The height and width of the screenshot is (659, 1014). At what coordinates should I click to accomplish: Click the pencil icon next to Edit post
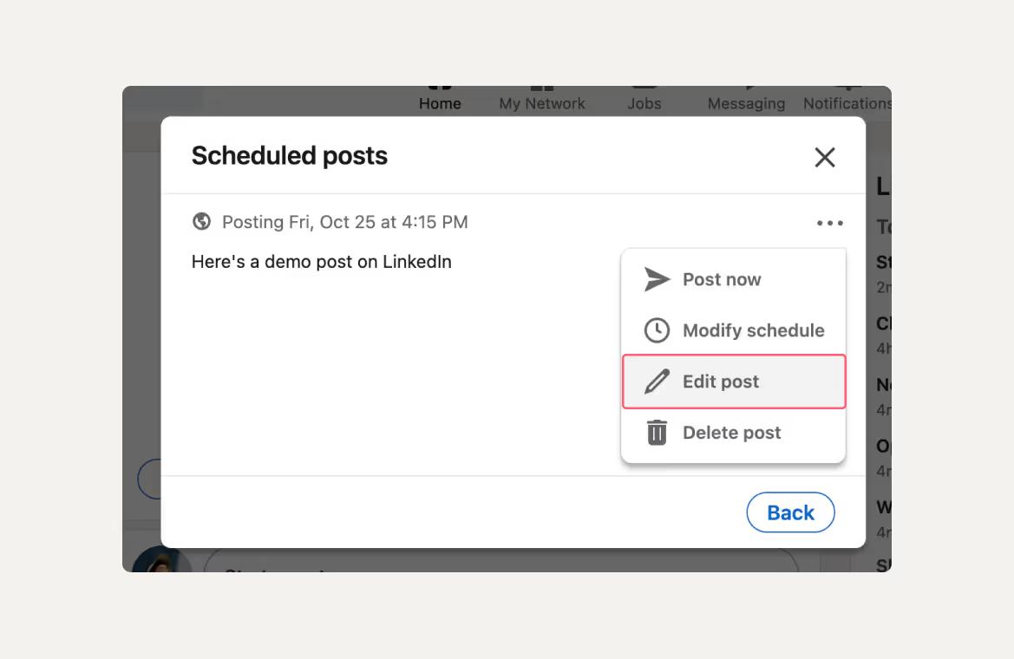click(657, 382)
